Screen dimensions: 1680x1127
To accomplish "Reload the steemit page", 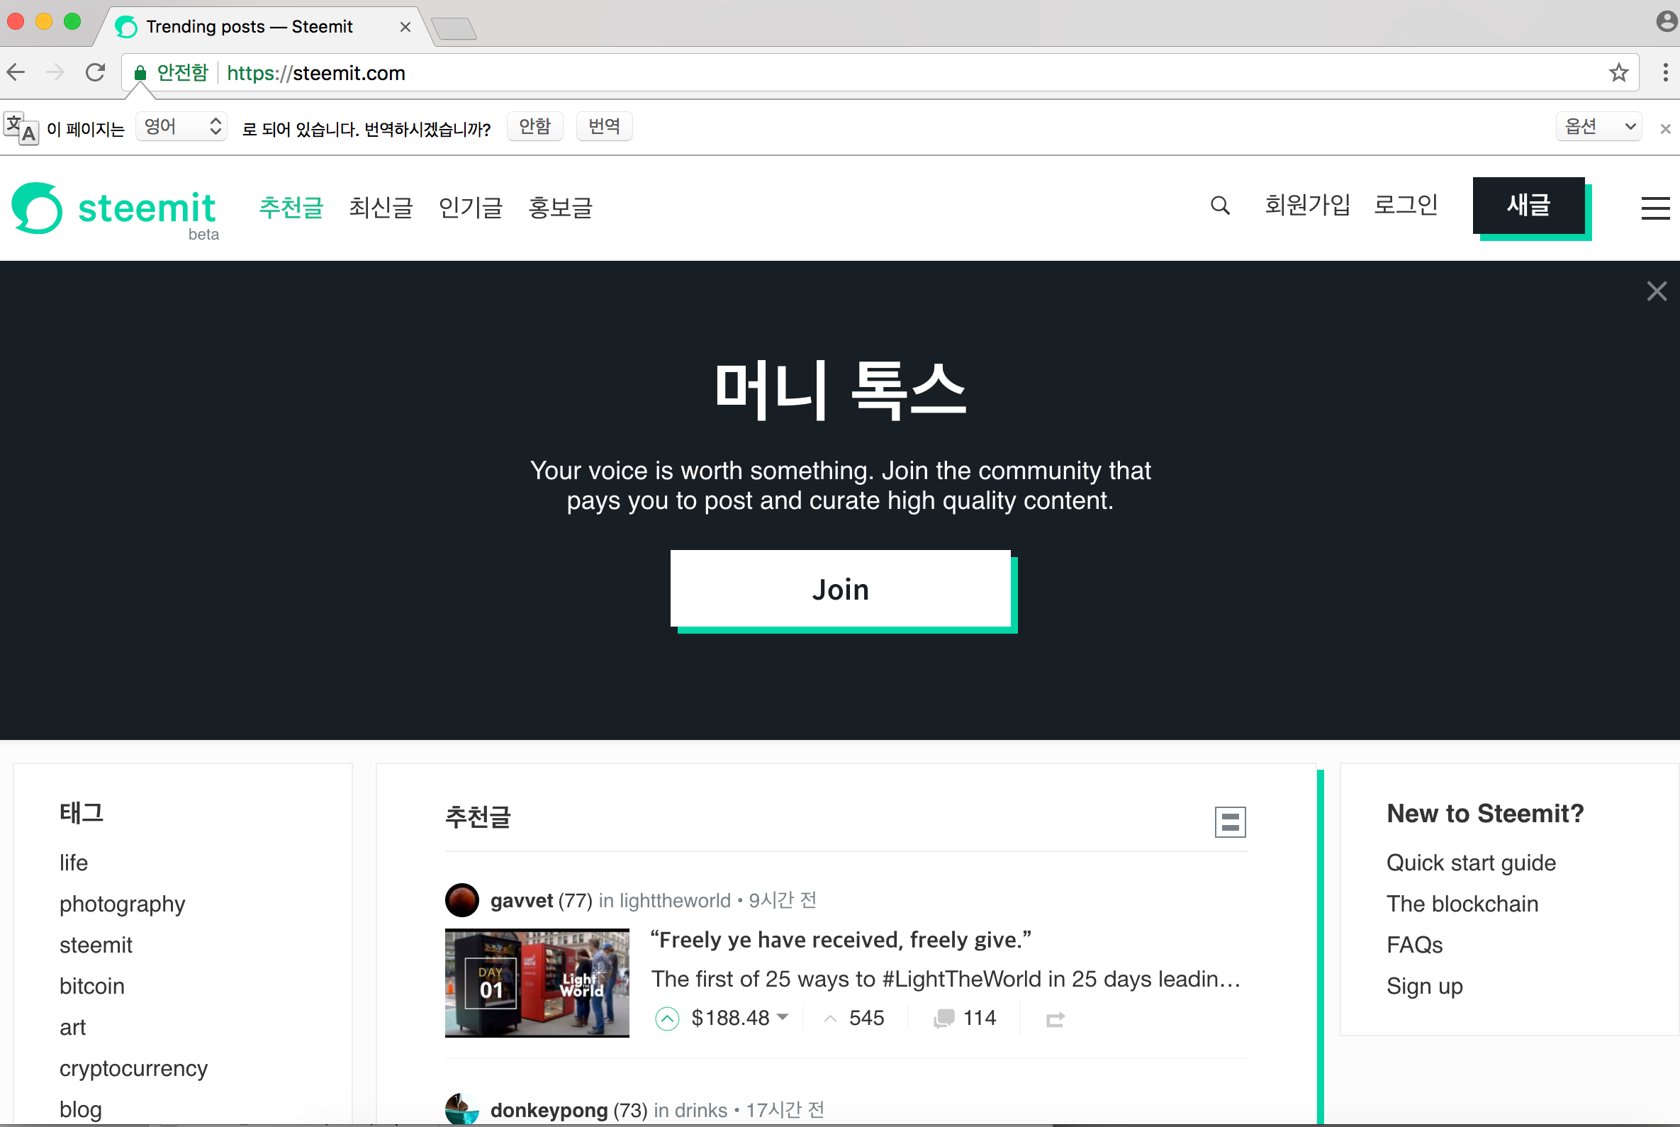I will (96, 72).
